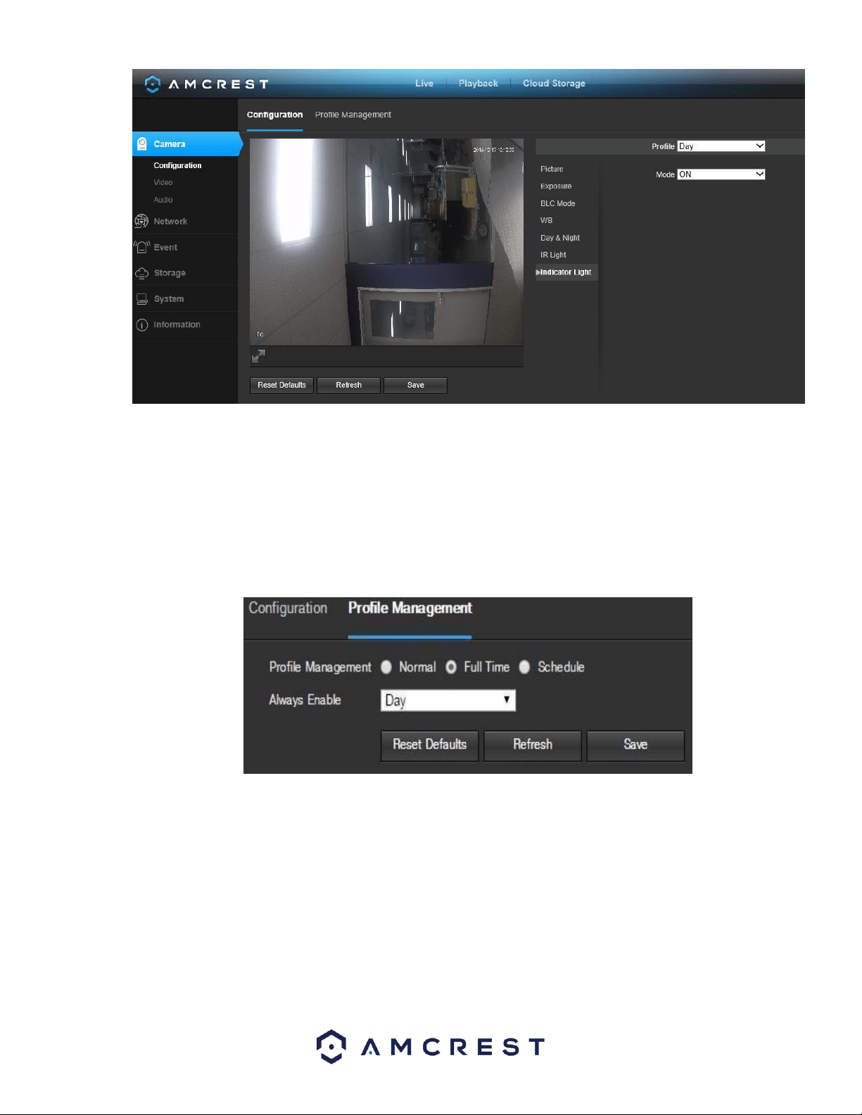The height and width of the screenshot is (1115, 862).
Task: Click the System monitor icon
Action: [x=141, y=299]
